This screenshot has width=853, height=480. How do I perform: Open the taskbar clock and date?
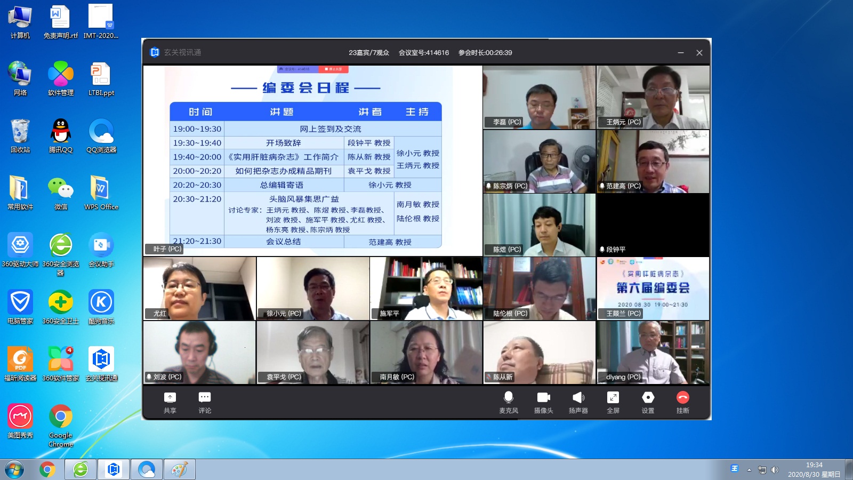coord(814,469)
